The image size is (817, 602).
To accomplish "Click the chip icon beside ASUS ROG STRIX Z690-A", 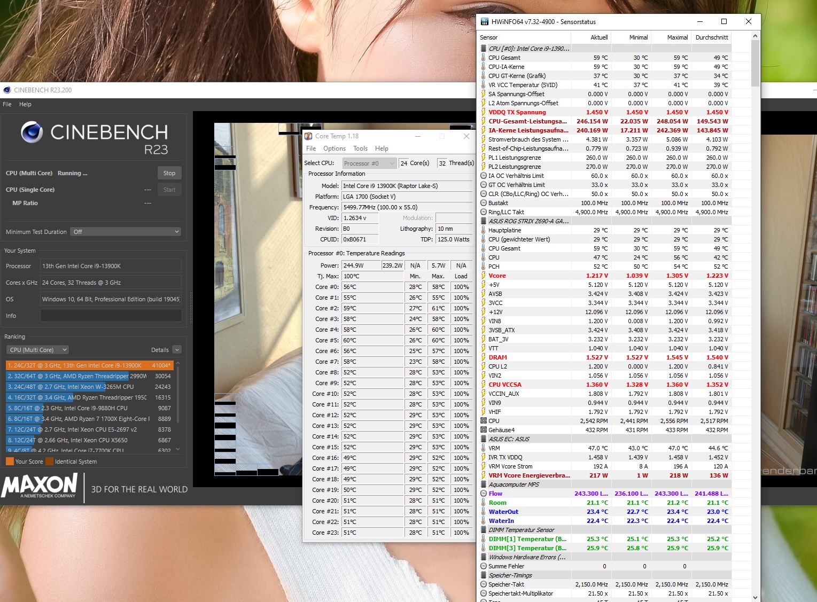I will [484, 221].
